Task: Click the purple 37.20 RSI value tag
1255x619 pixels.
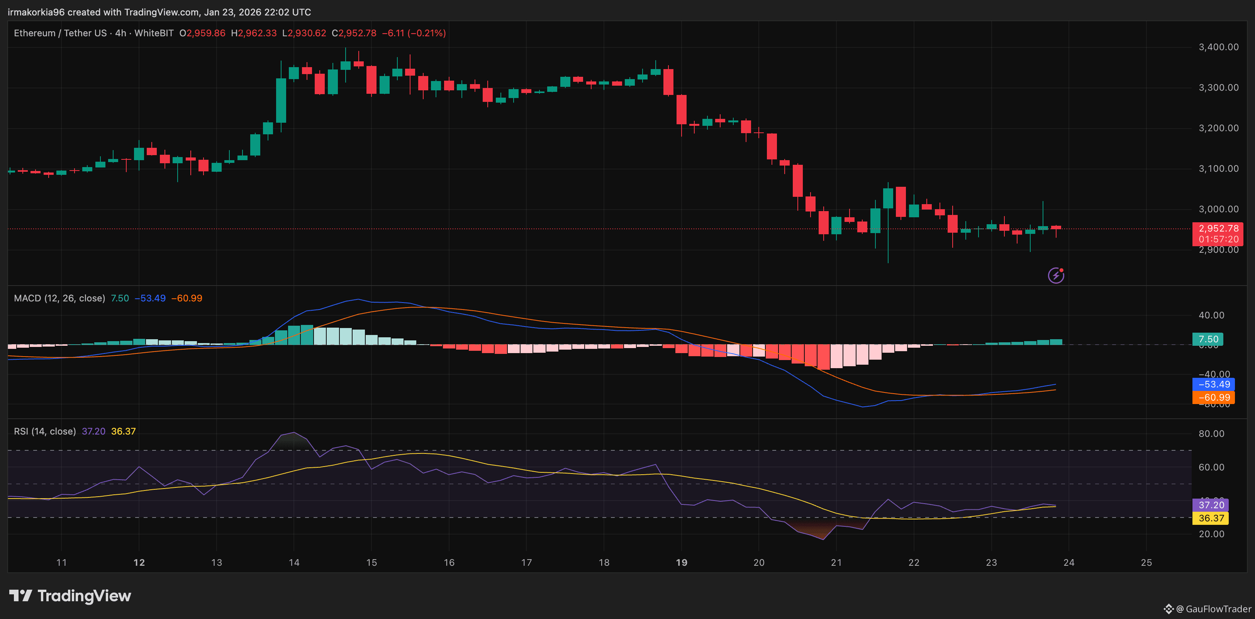Action: (x=1211, y=505)
